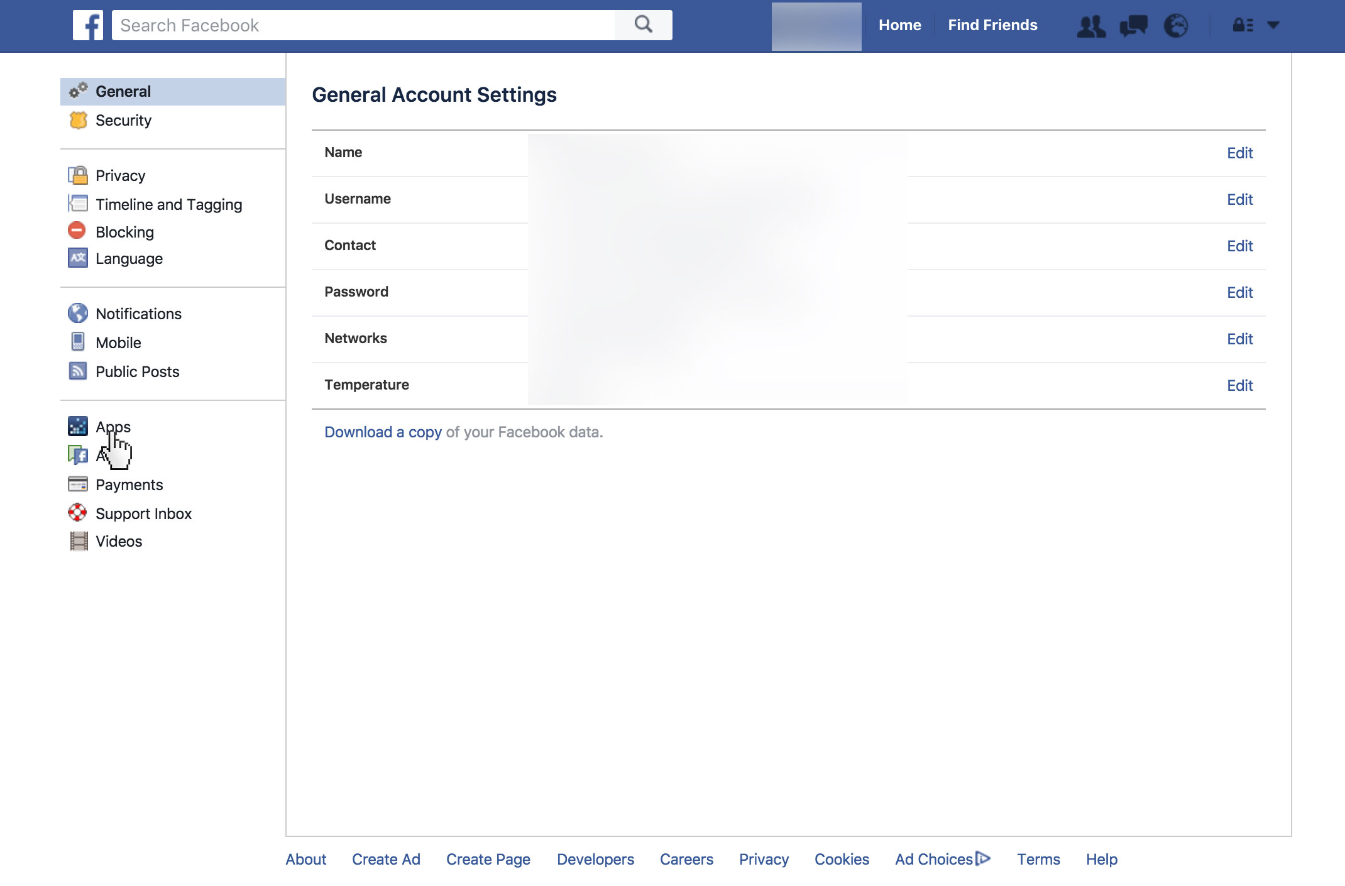This screenshot has height=886, width=1345.
Task: Edit the Contact setting
Action: click(x=1239, y=246)
